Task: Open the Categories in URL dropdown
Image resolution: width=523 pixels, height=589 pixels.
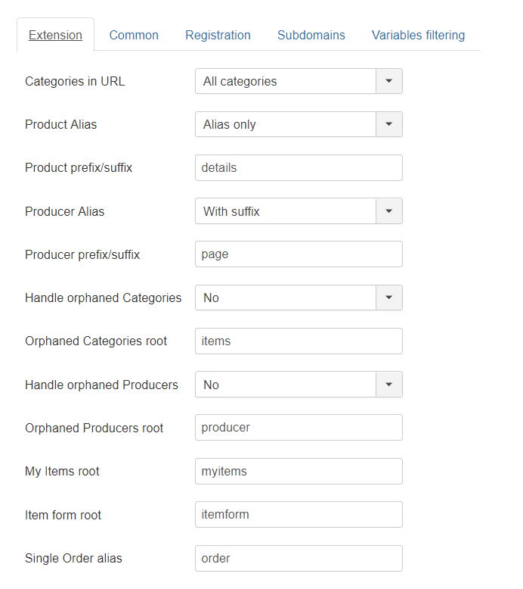Action: [298, 81]
